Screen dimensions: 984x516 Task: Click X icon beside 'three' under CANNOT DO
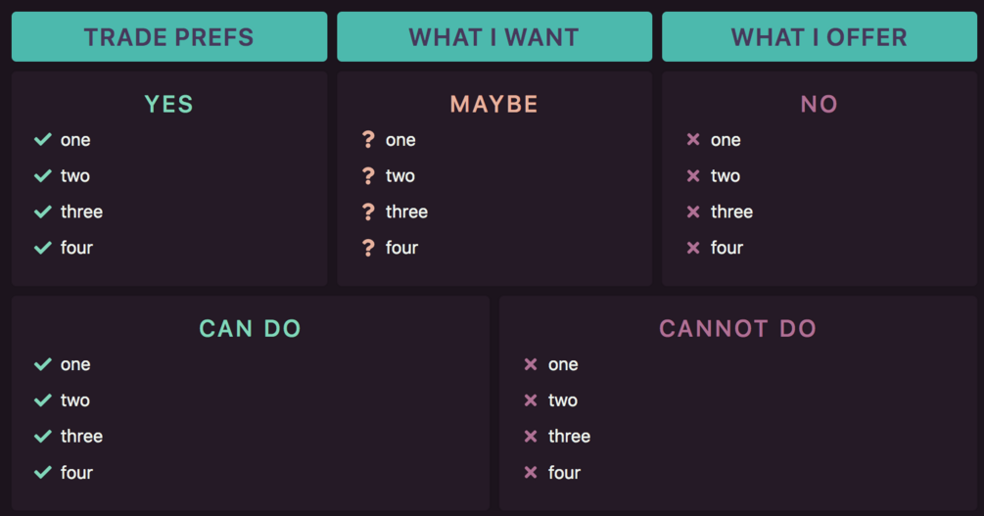point(531,437)
